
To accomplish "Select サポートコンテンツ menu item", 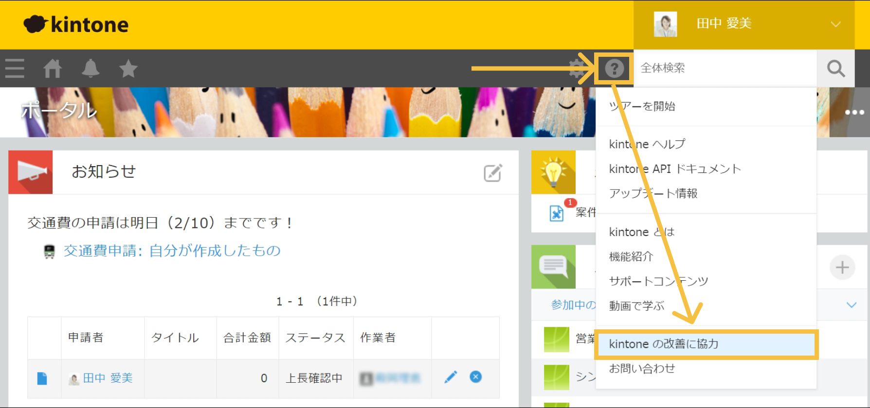I will click(x=706, y=281).
